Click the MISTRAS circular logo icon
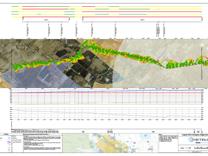The image size is (208, 156). pyautogui.click(x=191, y=140)
